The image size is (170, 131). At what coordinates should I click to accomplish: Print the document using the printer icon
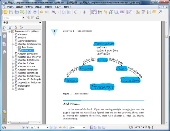17,12
